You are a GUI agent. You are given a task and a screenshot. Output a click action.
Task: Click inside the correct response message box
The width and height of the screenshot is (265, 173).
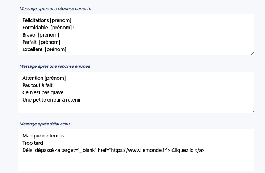136,35
